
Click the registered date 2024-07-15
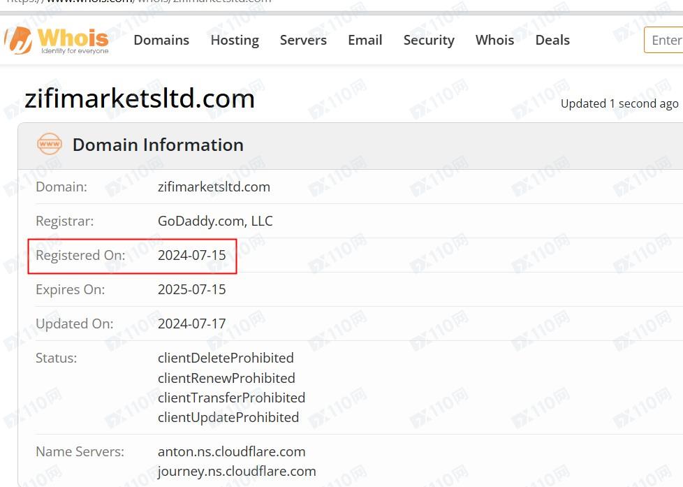pyautogui.click(x=192, y=255)
